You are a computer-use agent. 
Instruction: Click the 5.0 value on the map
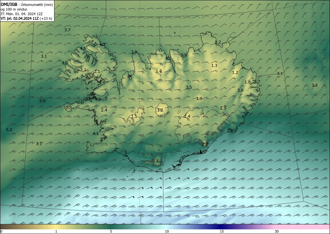click(x=42, y=101)
